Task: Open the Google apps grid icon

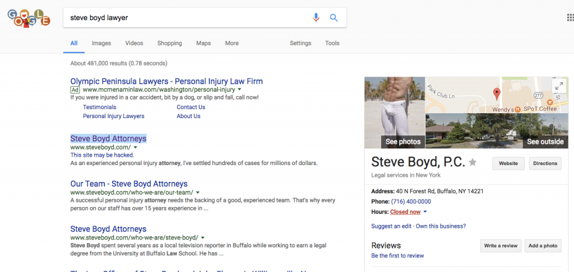Action: (x=570, y=17)
